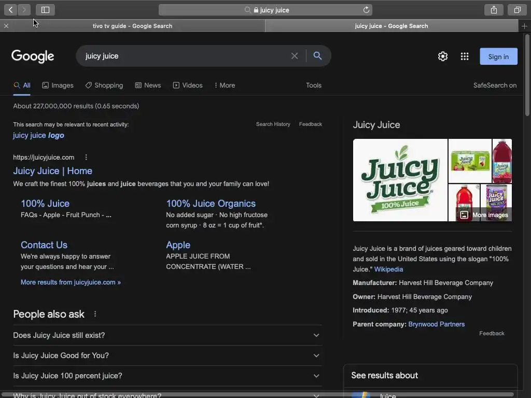Expand Is Juicy Juice 100 percent juice?

coord(167,376)
